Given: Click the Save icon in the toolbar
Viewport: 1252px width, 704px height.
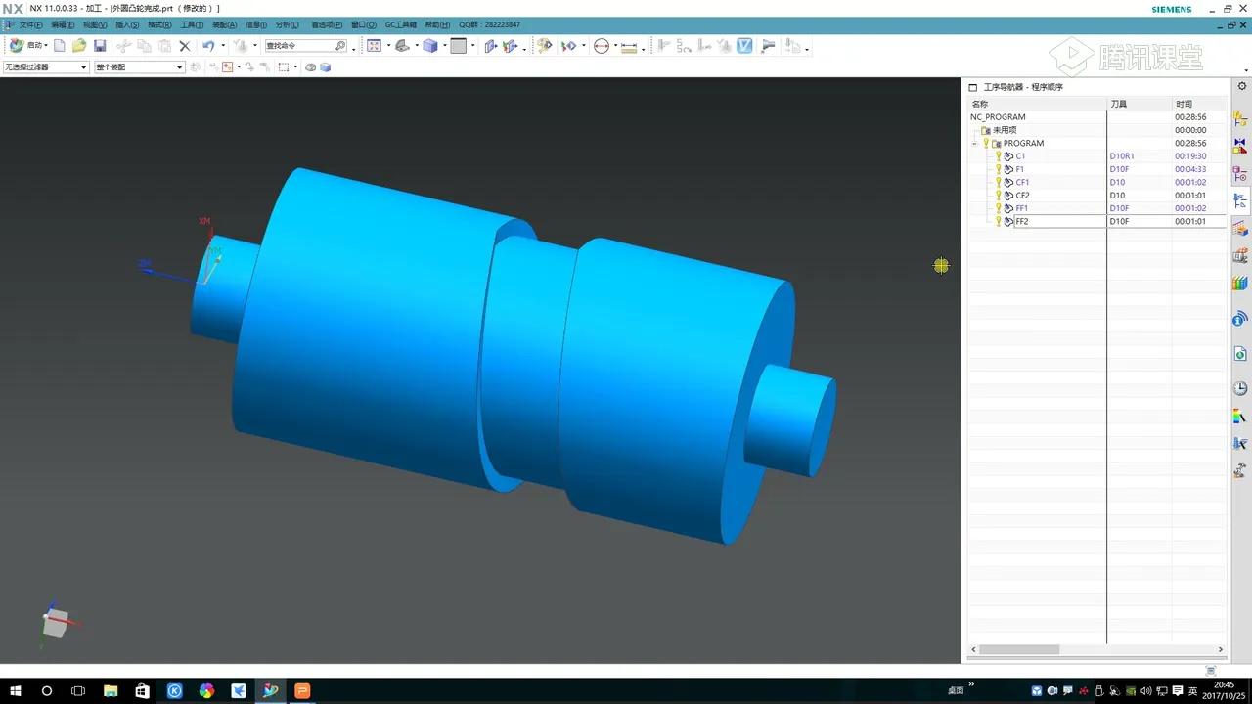Looking at the screenshot, I should coord(100,46).
